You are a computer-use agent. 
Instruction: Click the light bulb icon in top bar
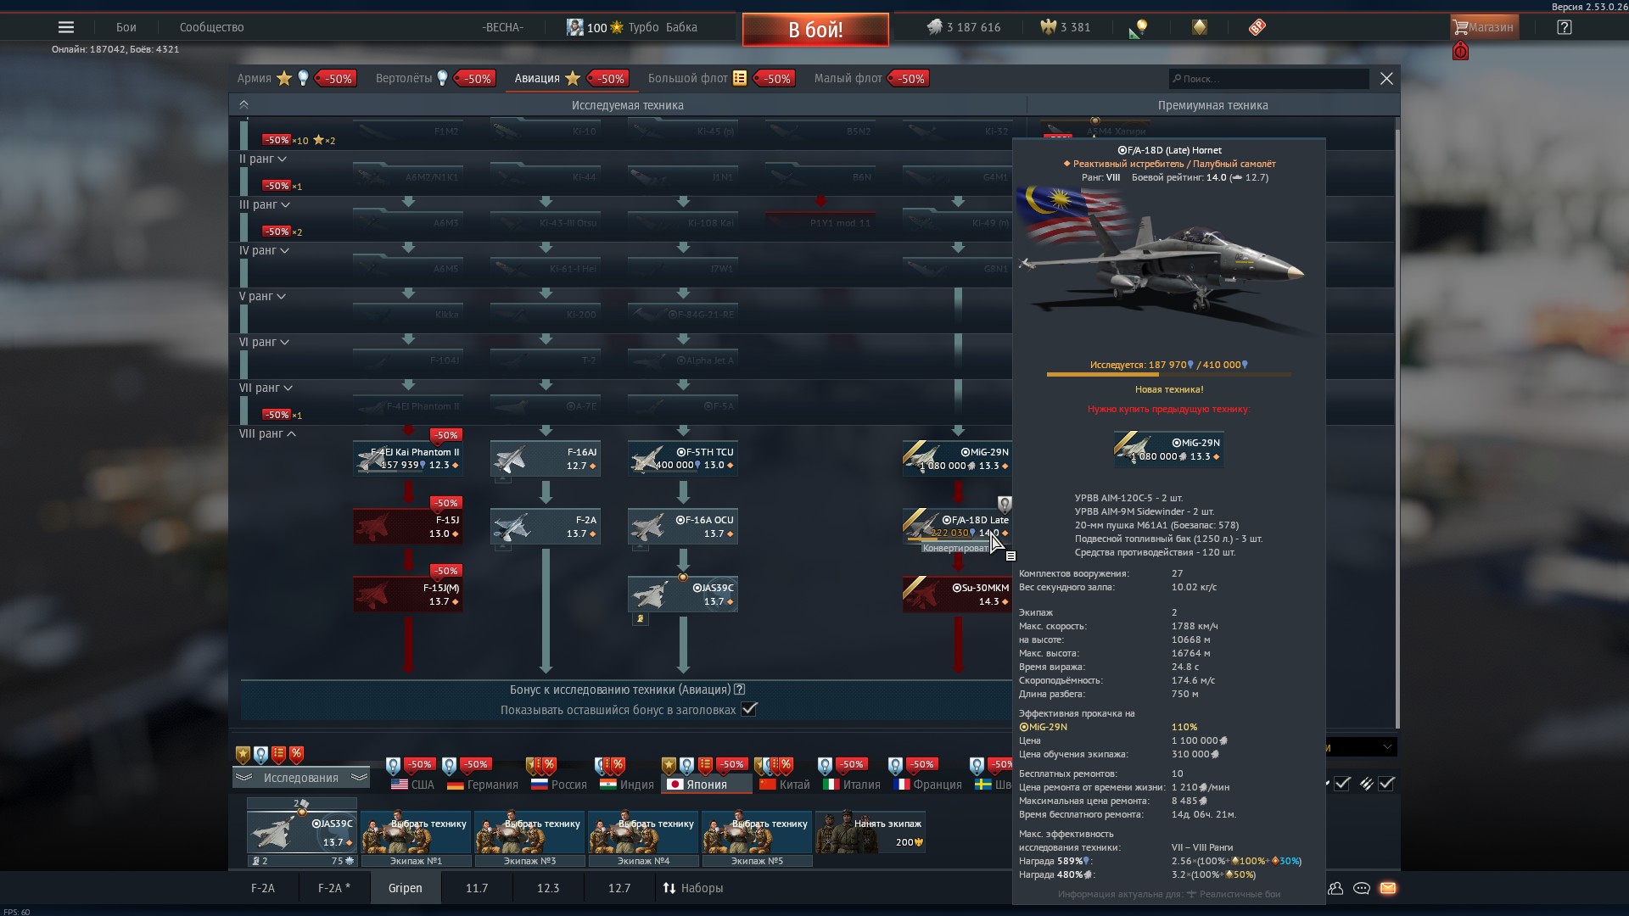tap(1141, 27)
